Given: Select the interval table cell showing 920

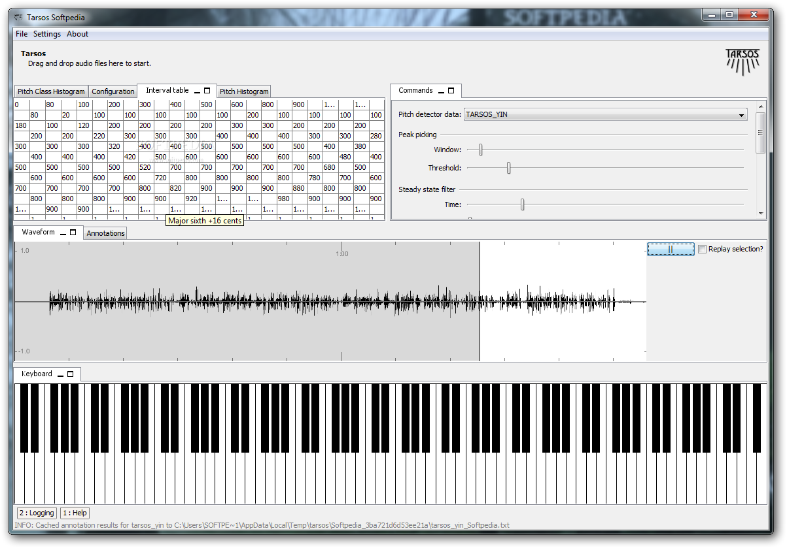Looking at the screenshot, I should pos(192,199).
